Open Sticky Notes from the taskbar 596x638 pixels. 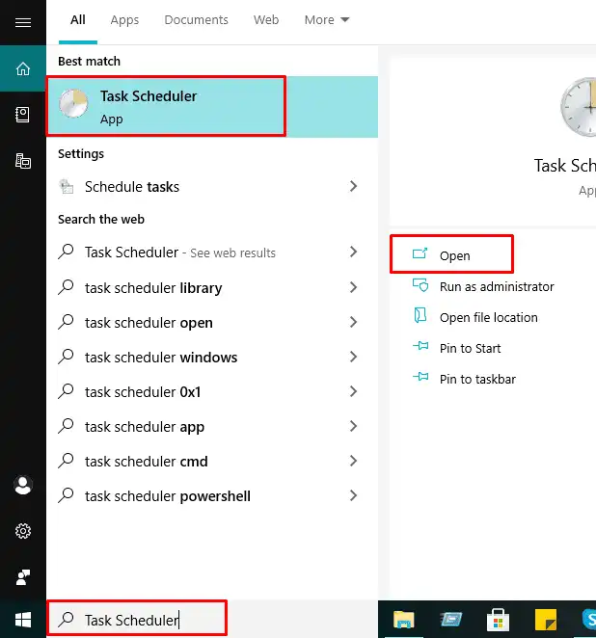544,619
